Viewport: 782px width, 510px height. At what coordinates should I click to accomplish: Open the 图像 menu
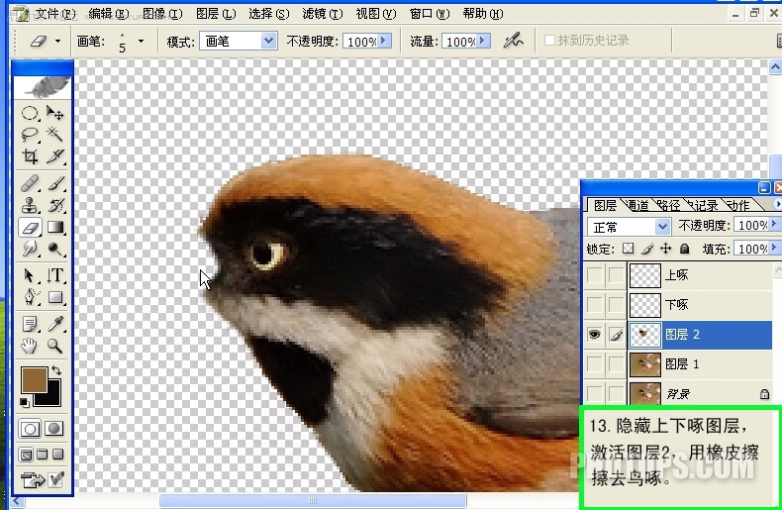pos(162,14)
